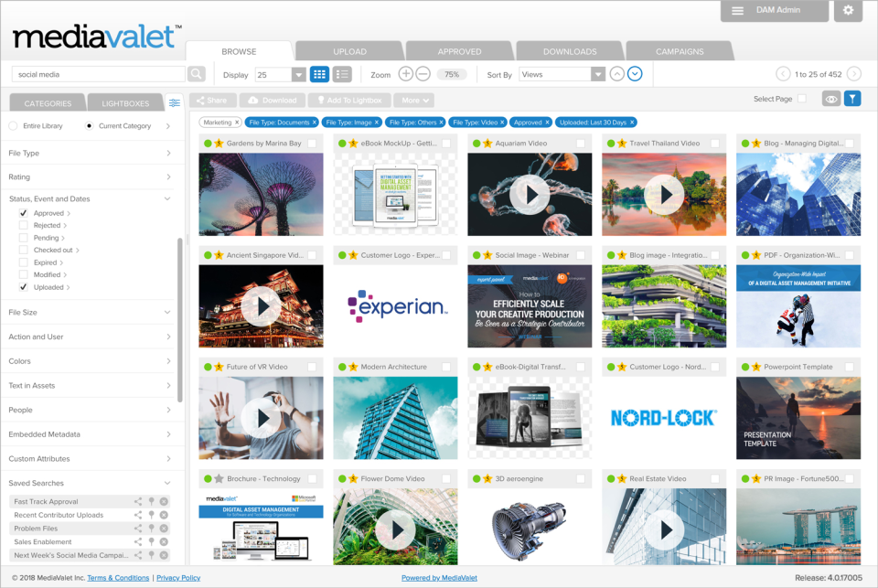Open the CAMPAIGNS tab
Viewport: 878px width, 588px height.
click(x=680, y=50)
